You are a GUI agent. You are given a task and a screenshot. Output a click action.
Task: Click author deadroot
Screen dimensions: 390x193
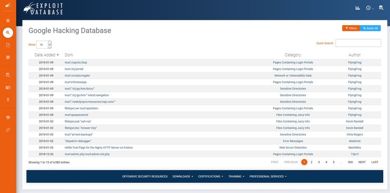point(354,141)
